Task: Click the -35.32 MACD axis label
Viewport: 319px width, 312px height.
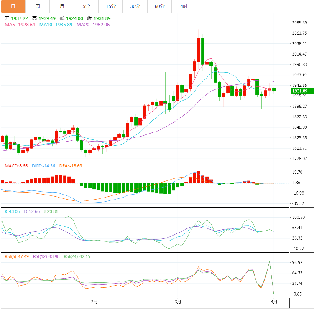Action: point(298,204)
